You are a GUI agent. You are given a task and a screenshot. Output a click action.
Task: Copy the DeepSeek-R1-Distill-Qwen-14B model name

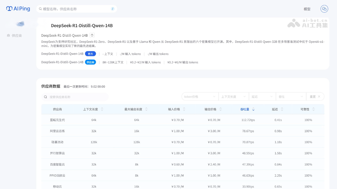(x=92, y=35)
